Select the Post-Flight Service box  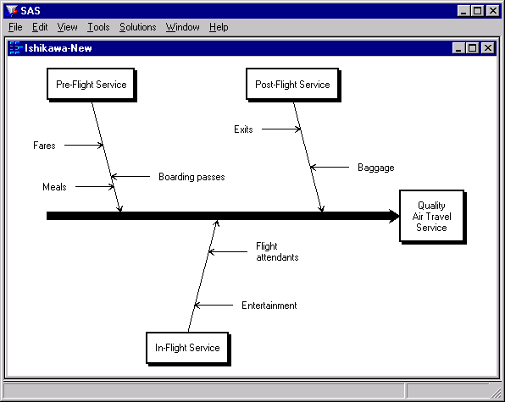[x=293, y=85]
